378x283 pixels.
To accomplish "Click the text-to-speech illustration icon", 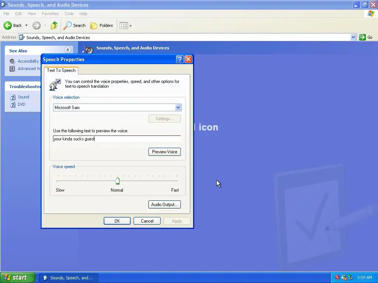I will point(55,85).
